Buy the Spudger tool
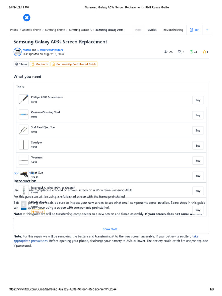 pyautogui.click(x=198, y=146)
